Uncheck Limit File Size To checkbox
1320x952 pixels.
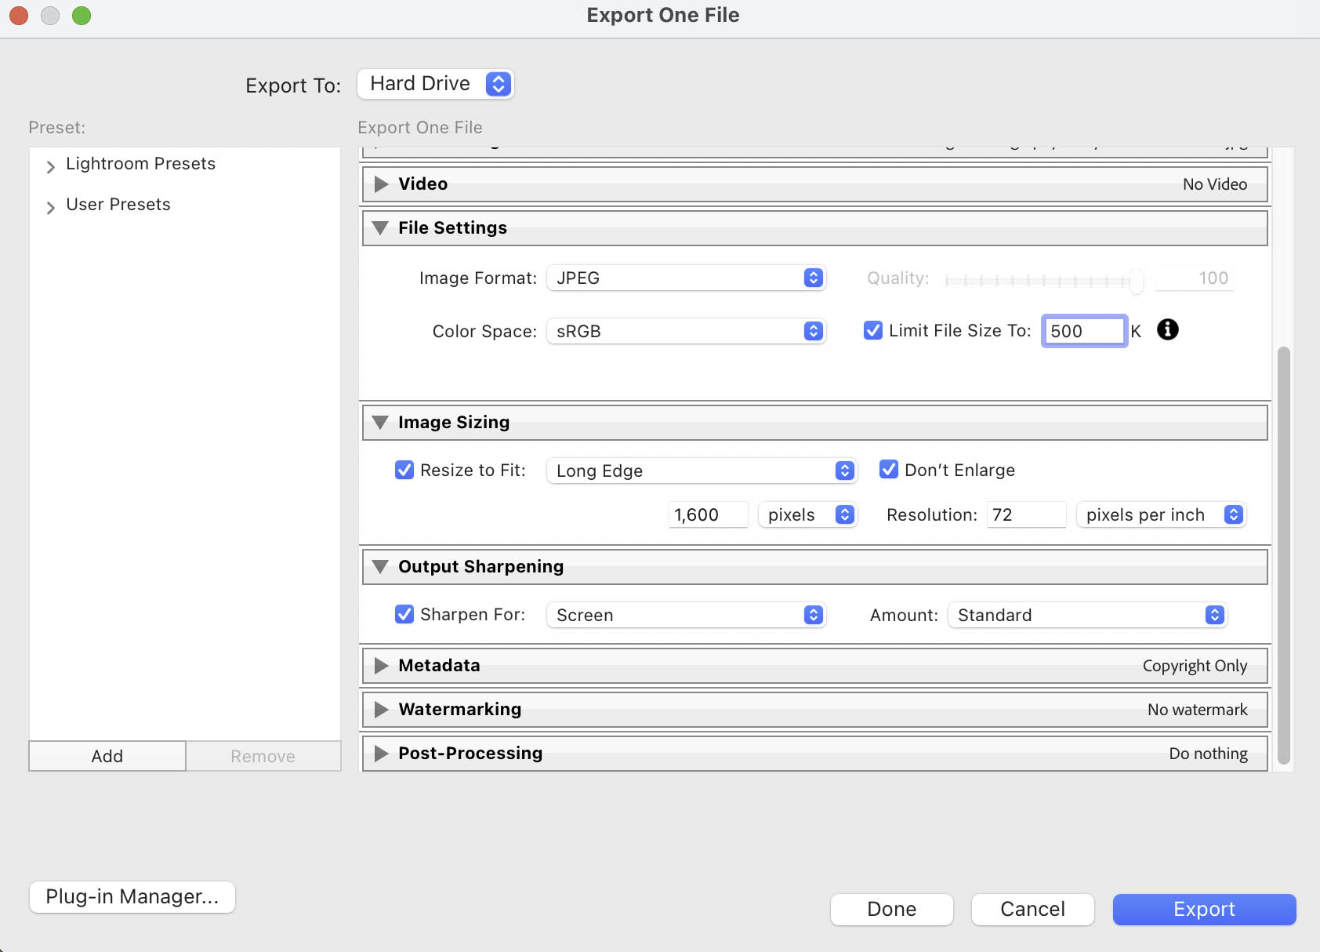[x=872, y=330]
